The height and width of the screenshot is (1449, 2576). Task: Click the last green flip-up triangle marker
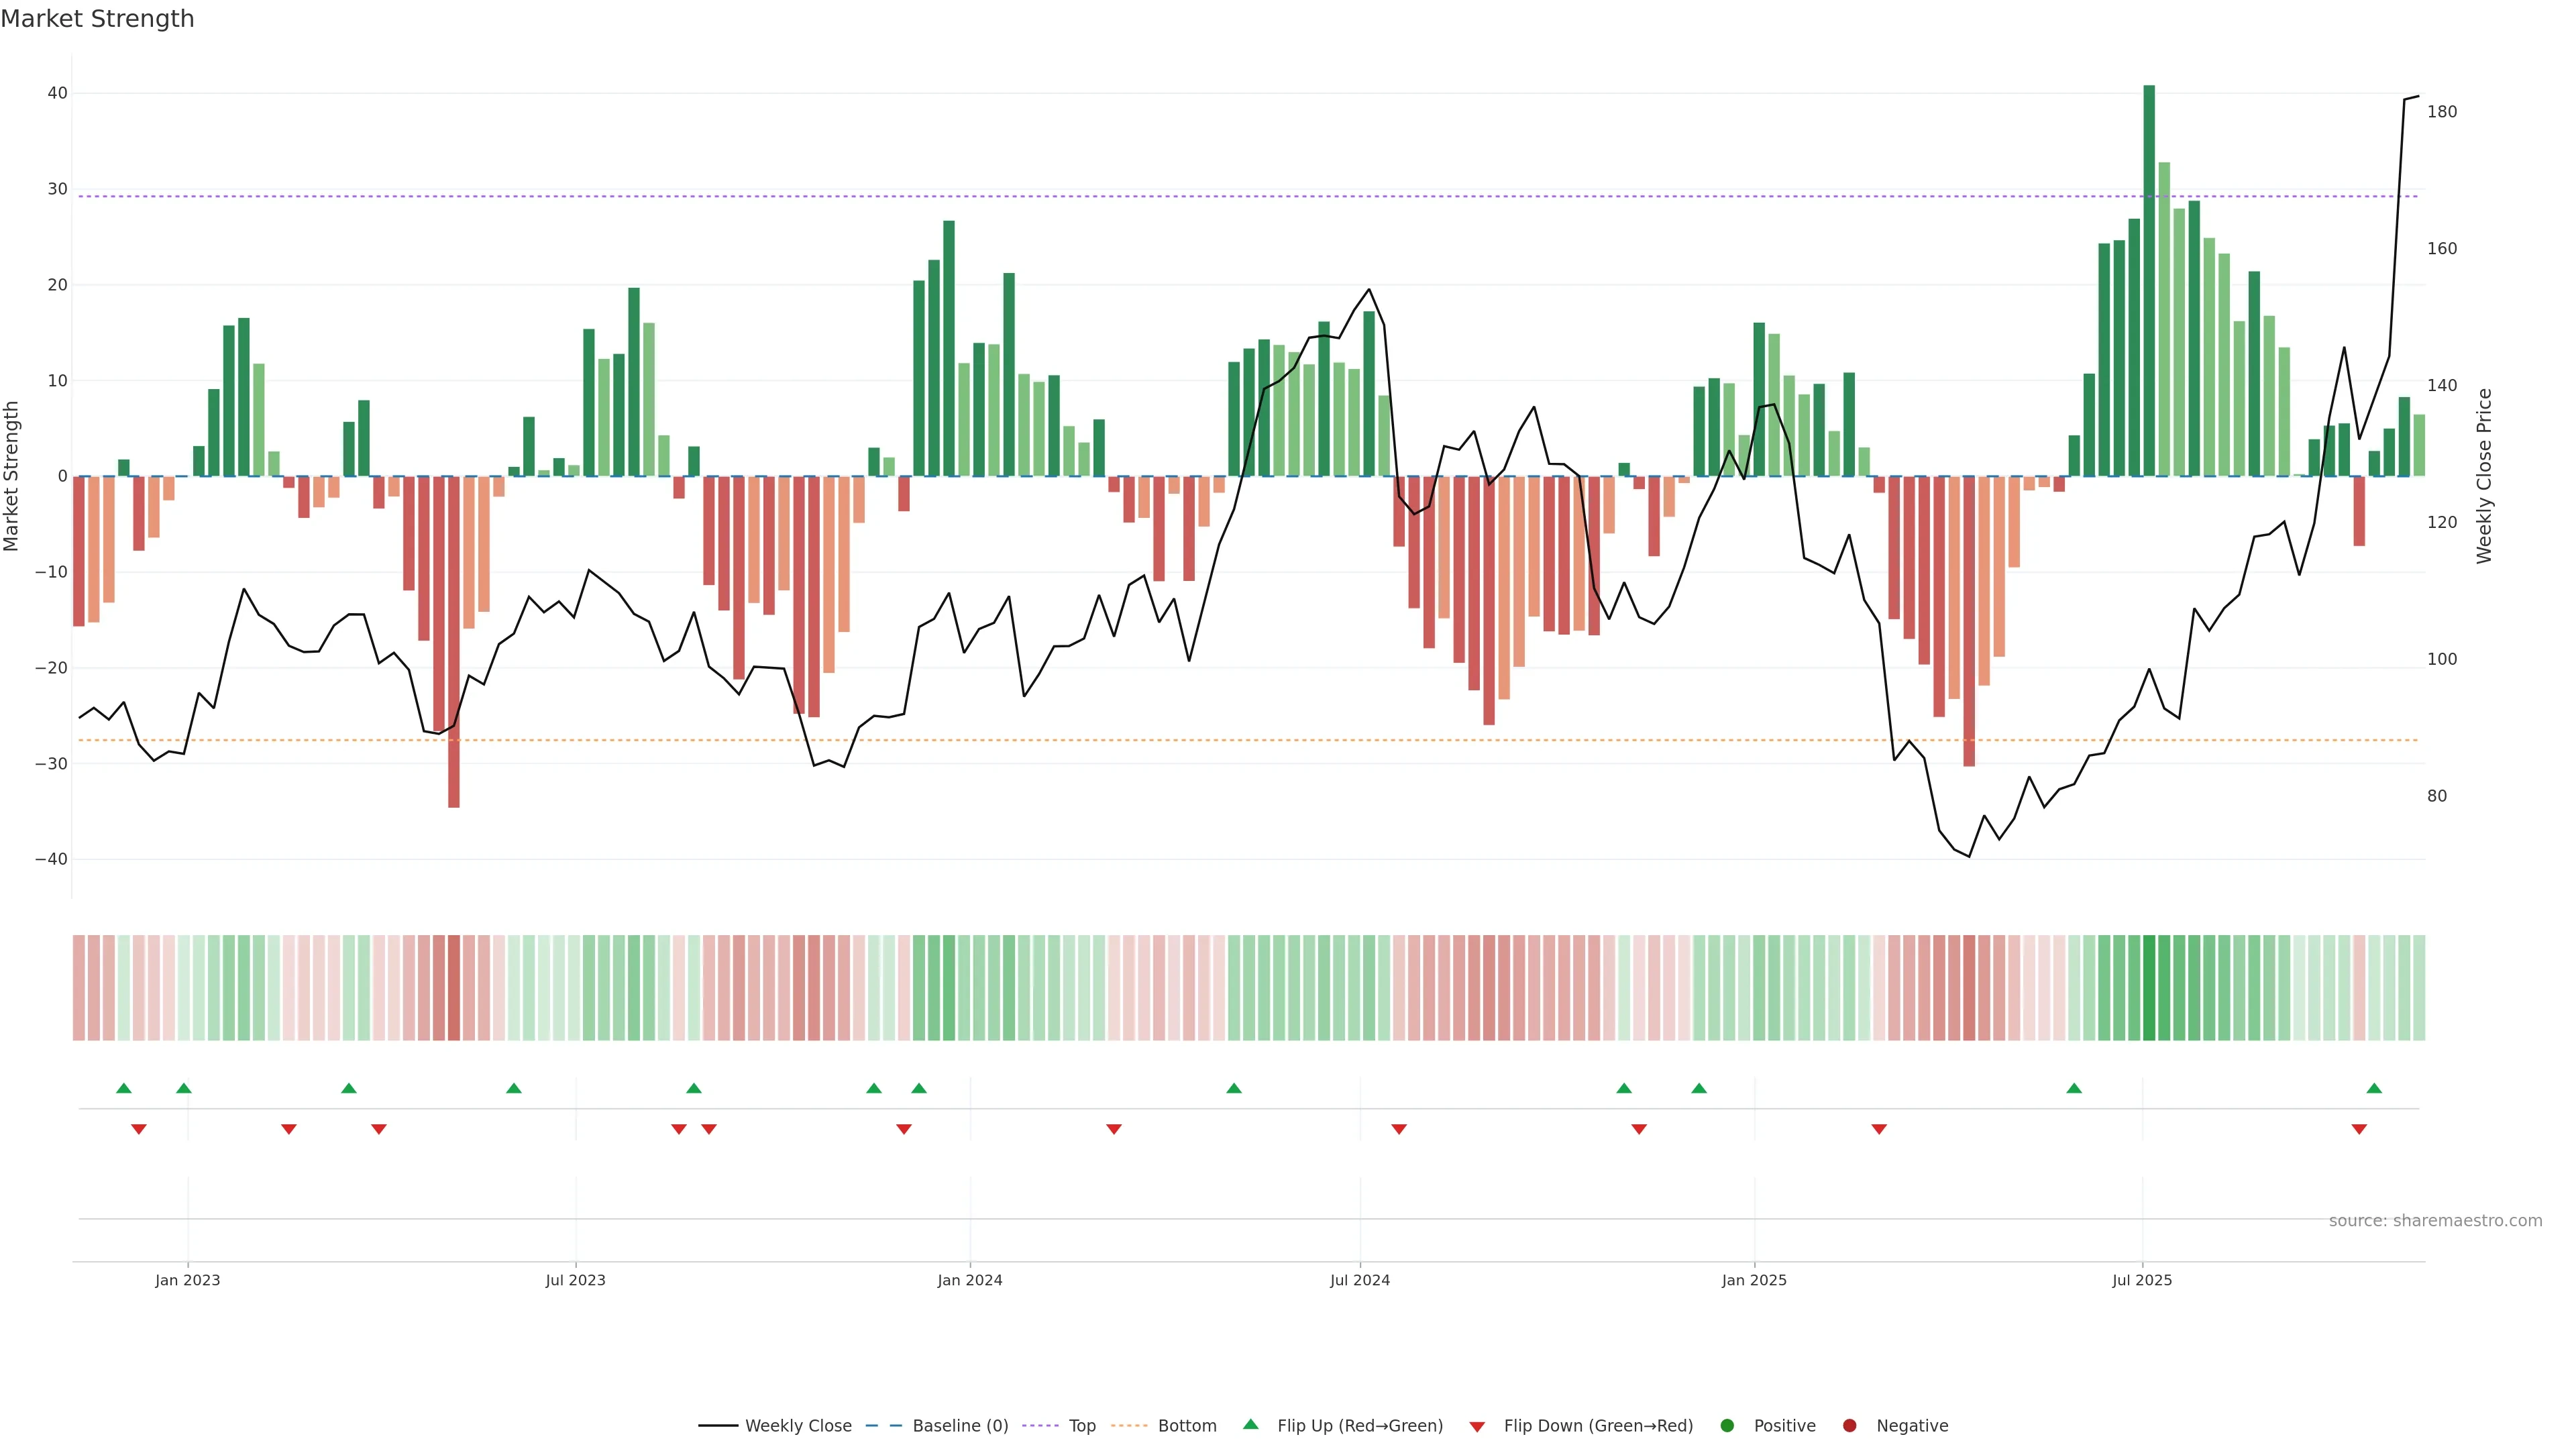2374,1088
